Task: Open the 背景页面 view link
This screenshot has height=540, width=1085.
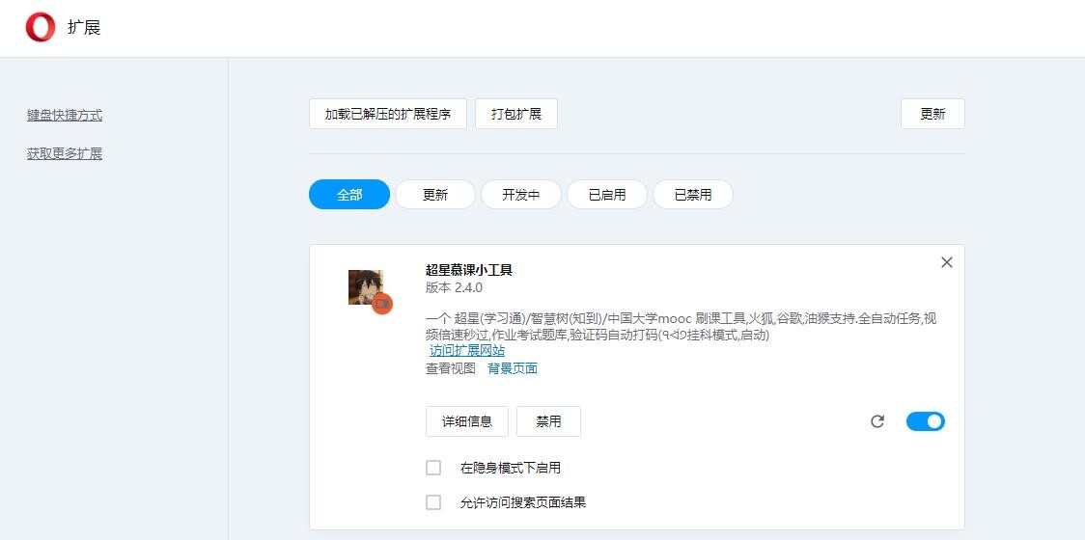Action: [513, 368]
